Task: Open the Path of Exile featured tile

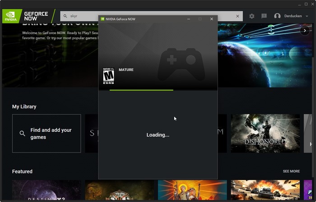Action: coord(120,190)
